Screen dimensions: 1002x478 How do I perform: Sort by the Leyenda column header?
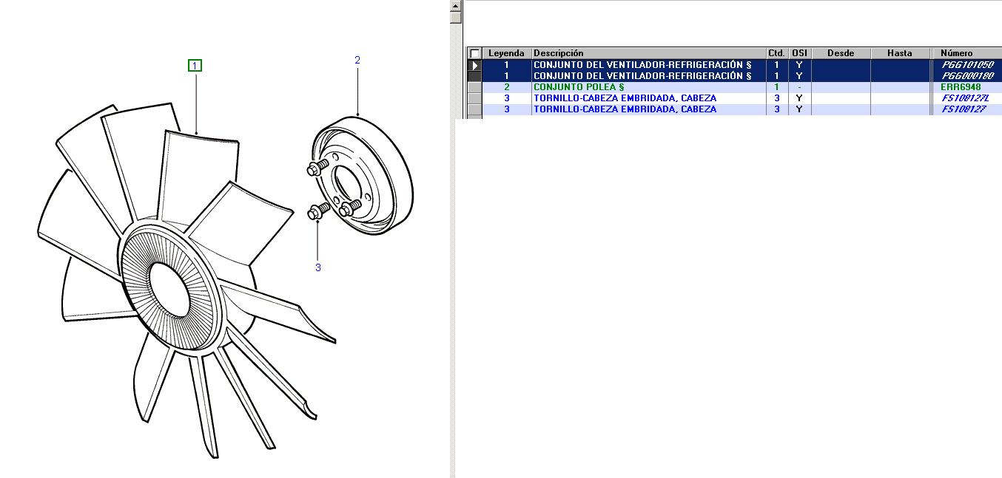click(506, 53)
